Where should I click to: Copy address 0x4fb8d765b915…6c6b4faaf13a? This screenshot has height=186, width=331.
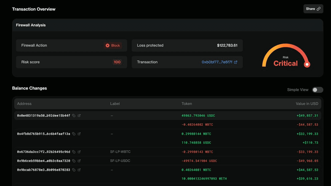coord(74,134)
